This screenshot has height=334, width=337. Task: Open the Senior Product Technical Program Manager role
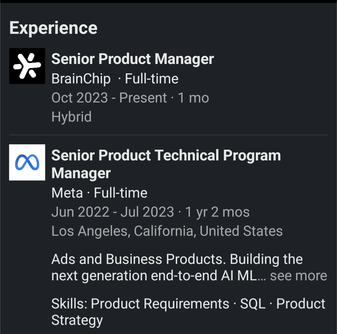166,164
